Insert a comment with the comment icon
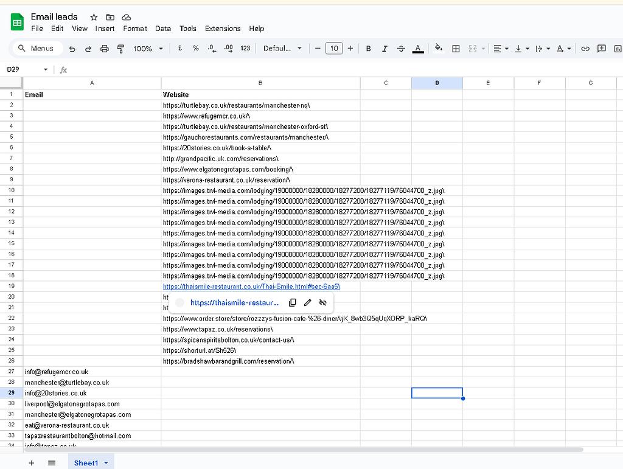 [602, 48]
